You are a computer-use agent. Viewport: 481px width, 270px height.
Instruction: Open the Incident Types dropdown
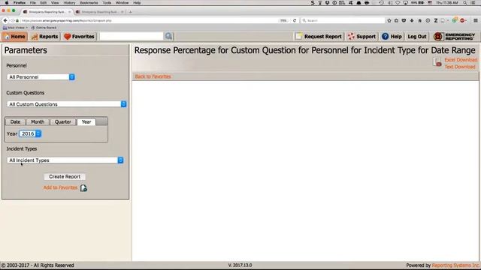tap(65, 160)
